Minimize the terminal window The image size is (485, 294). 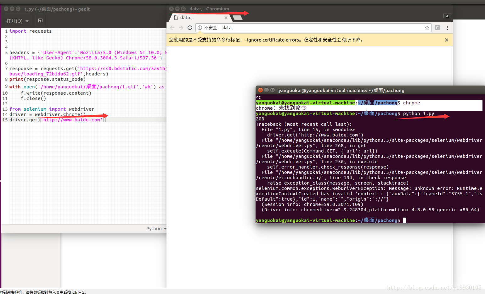pyautogui.click(x=266, y=90)
